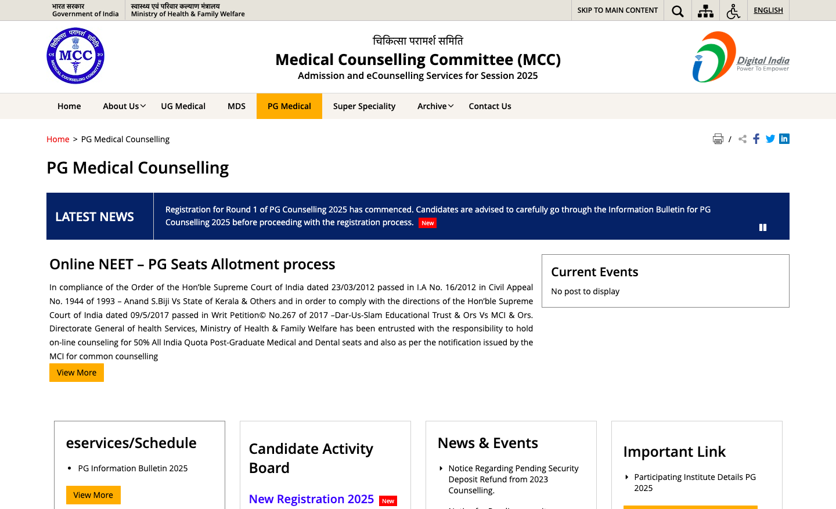Click the MCC emblem logo
Screen dimensions: 836x509
75,55
